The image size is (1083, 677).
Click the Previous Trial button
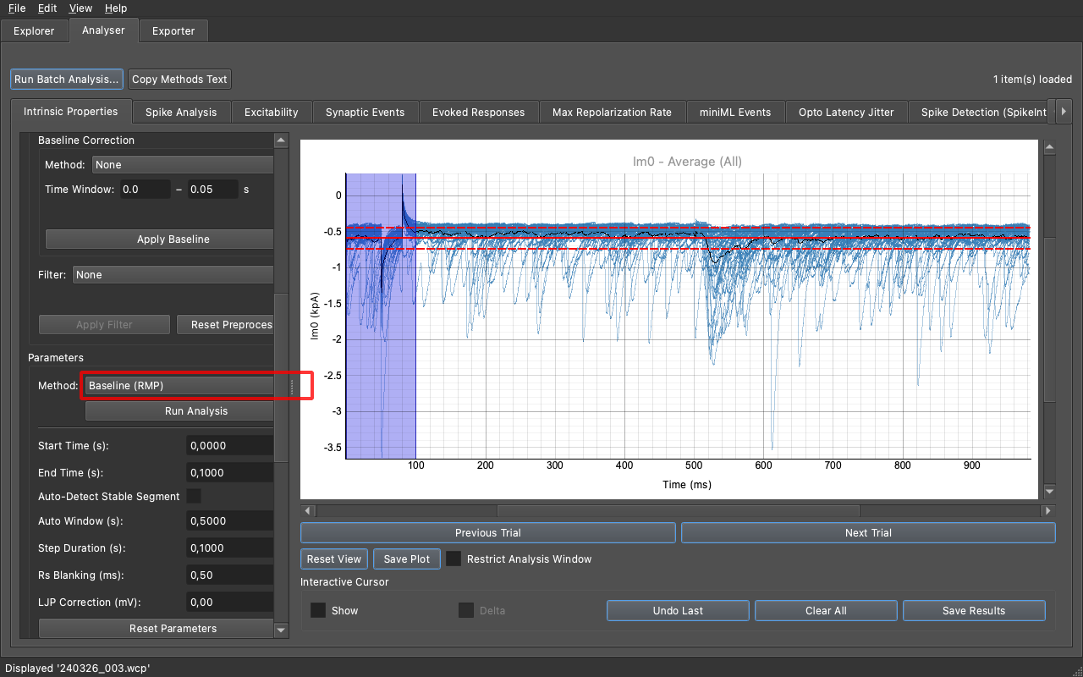coord(488,533)
